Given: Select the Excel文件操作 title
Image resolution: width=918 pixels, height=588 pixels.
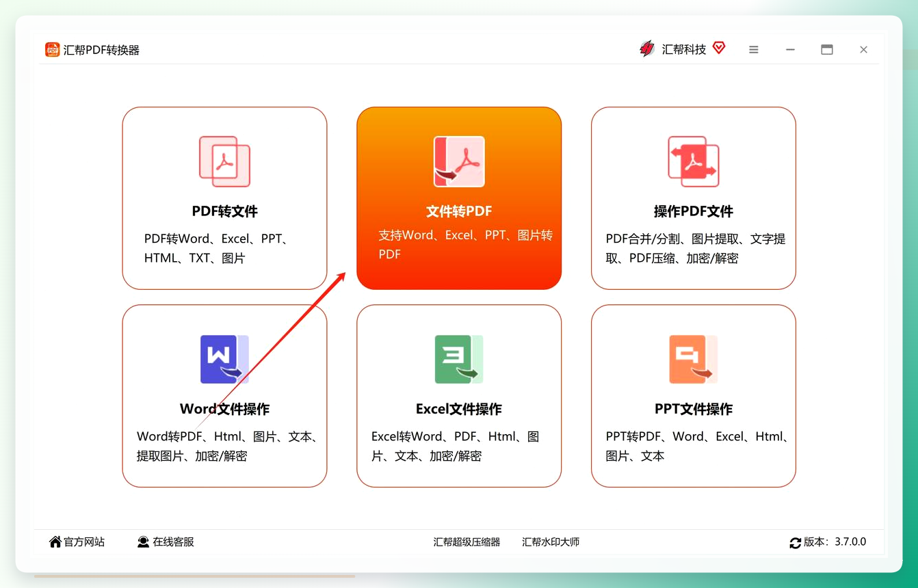Looking at the screenshot, I should coord(459,409).
